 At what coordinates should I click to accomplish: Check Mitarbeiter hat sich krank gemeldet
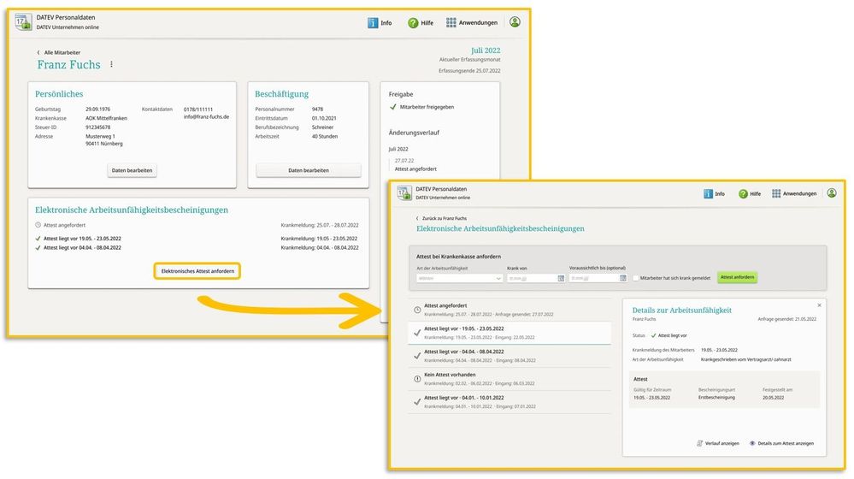(635, 278)
